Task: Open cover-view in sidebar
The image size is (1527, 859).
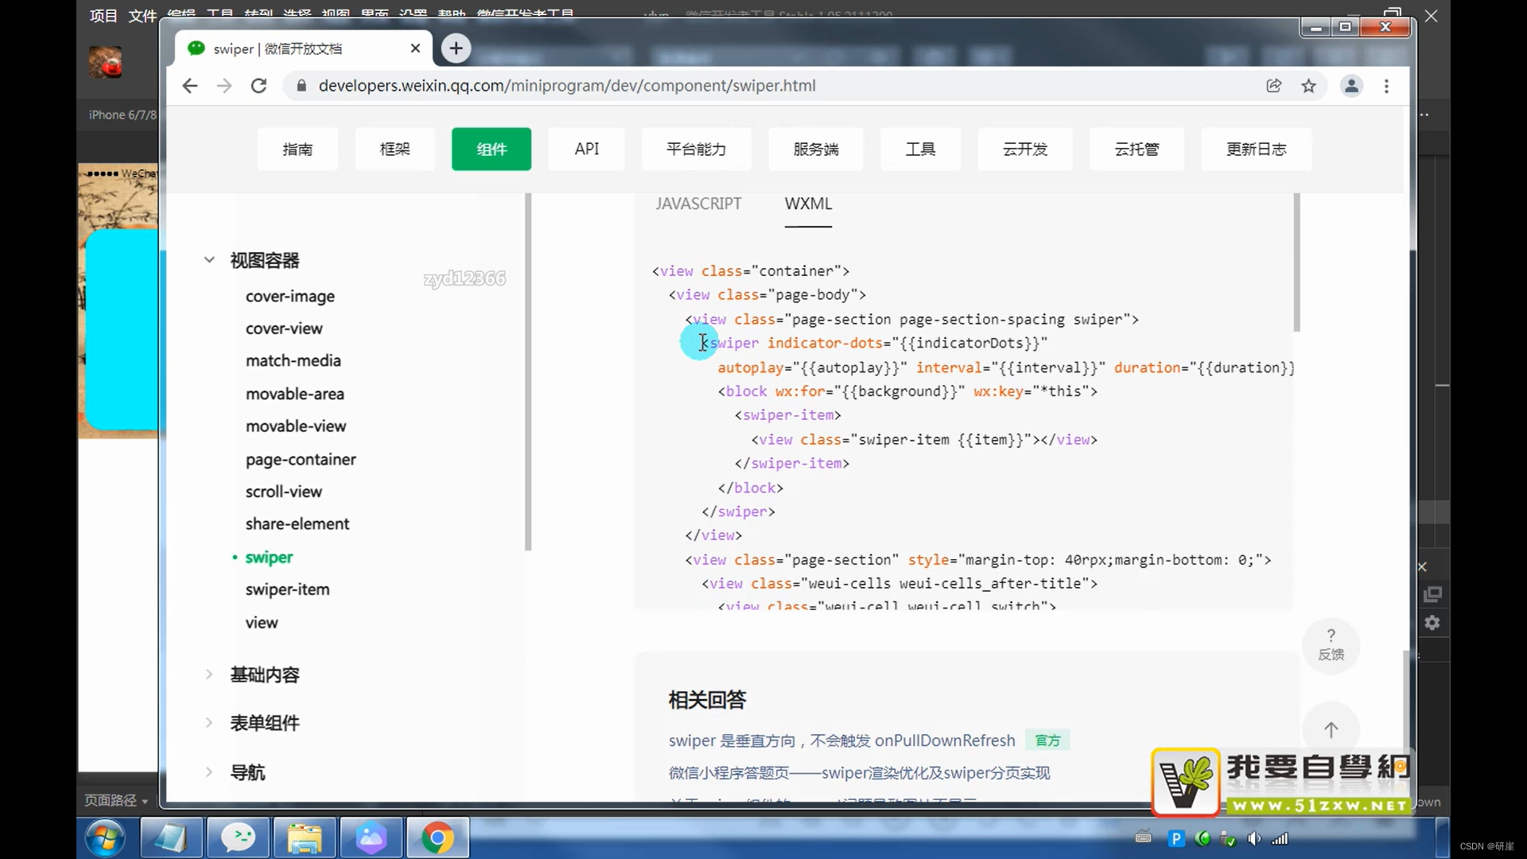Action: coord(284,328)
